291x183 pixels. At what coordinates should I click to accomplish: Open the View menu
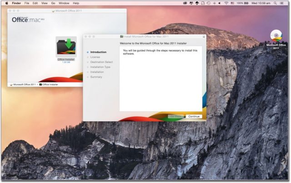pos(45,3)
